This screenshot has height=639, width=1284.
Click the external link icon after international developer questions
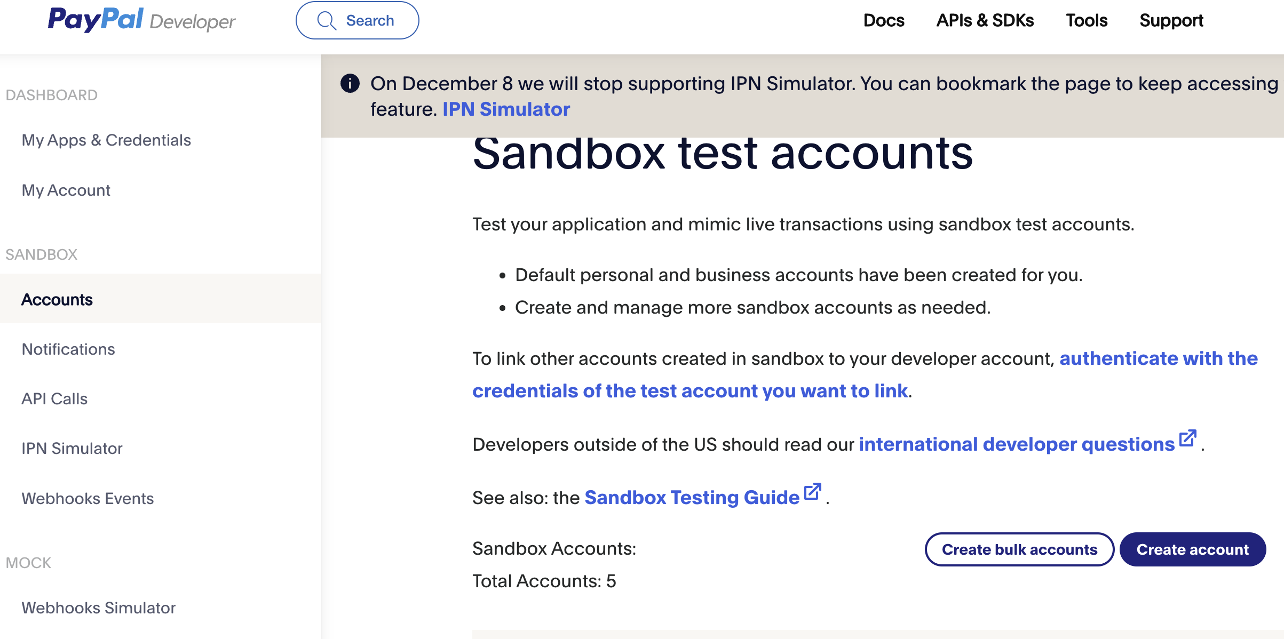(1187, 438)
